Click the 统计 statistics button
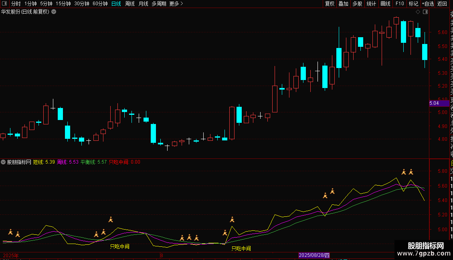 tap(371, 4)
